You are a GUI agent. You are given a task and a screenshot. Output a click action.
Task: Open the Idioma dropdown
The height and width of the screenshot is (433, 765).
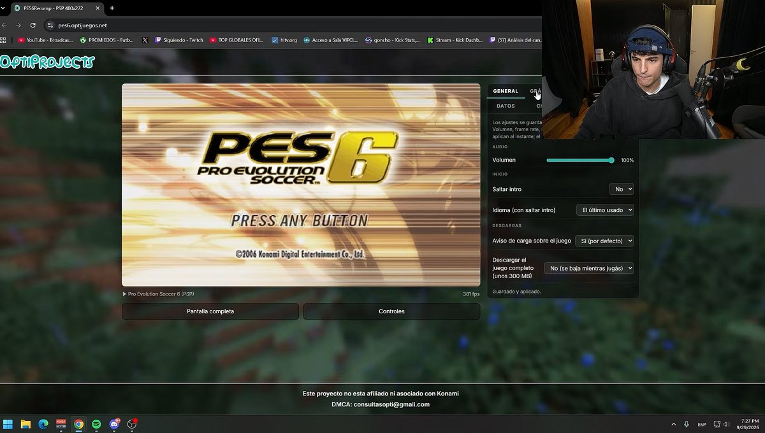[x=605, y=209]
